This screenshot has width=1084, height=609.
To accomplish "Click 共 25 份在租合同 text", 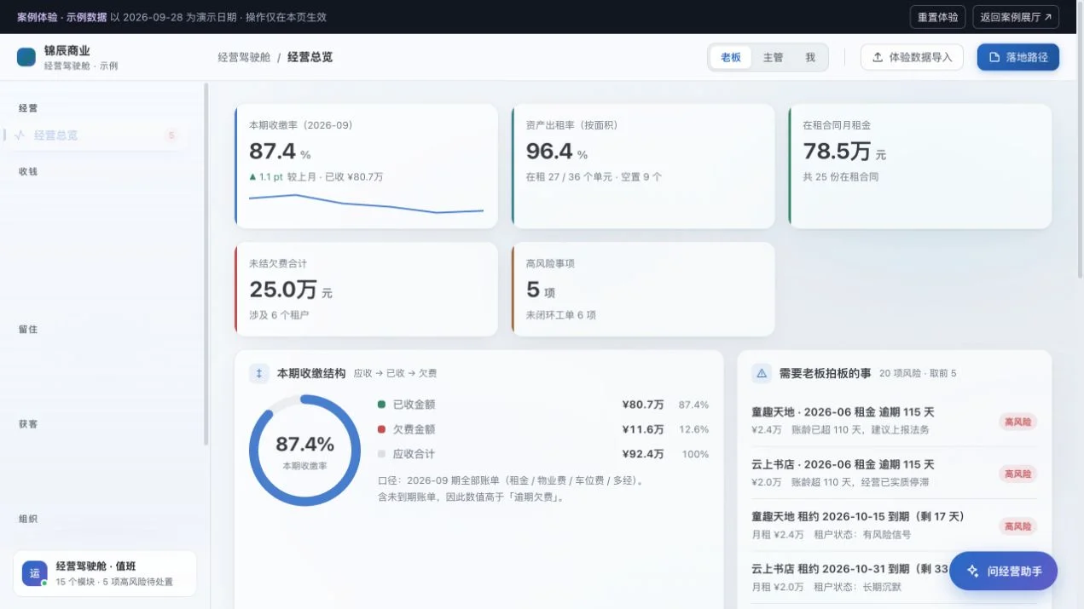I will click(x=841, y=177).
